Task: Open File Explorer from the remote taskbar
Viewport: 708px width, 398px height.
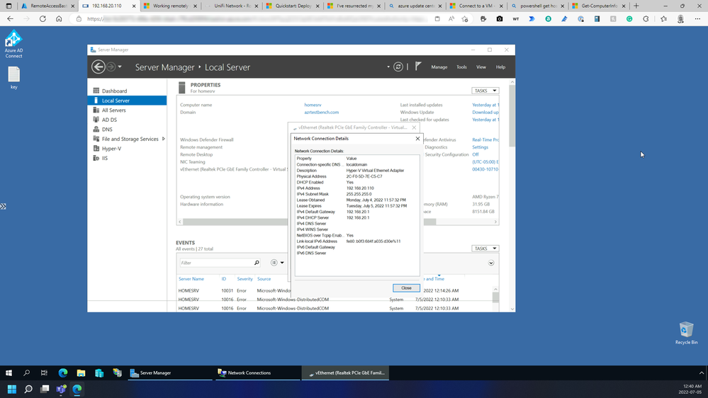Action: pos(81,373)
